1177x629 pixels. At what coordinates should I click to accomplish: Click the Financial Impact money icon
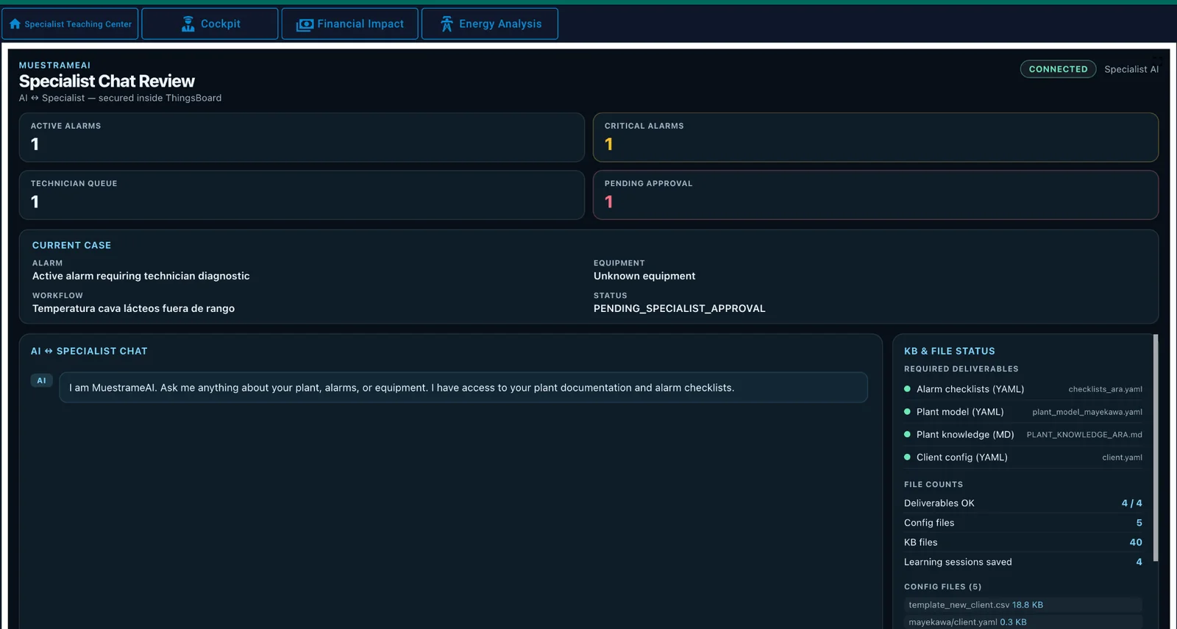pyautogui.click(x=305, y=25)
